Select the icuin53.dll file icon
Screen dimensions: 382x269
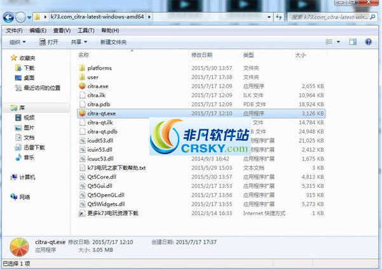pyautogui.click(x=83, y=150)
